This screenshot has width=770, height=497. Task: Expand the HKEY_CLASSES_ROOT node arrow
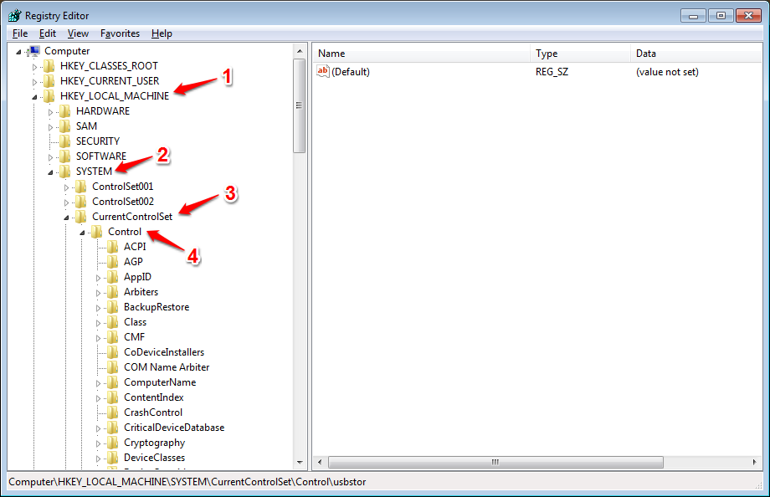tap(34, 67)
